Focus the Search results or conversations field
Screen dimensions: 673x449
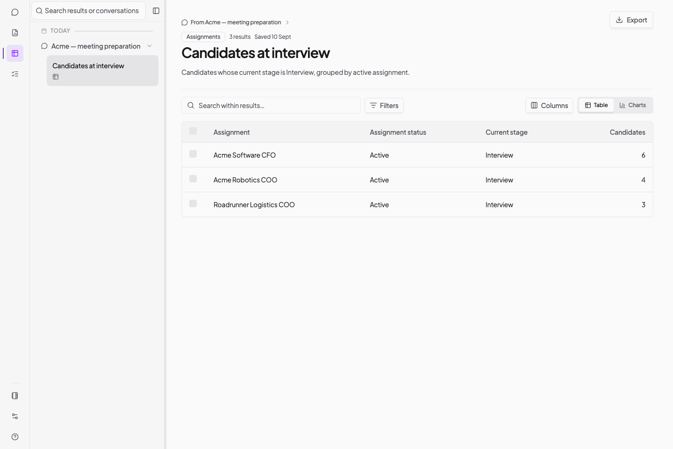pos(89,11)
